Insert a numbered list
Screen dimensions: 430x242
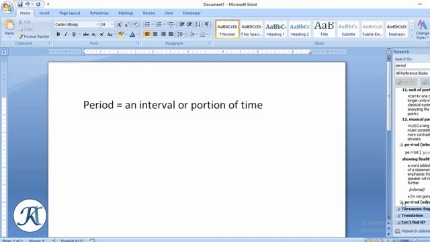pyautogui.click(x=159, y=24)
